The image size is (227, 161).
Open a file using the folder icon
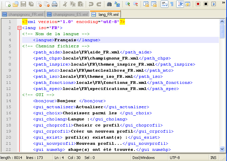coord(16,4)
